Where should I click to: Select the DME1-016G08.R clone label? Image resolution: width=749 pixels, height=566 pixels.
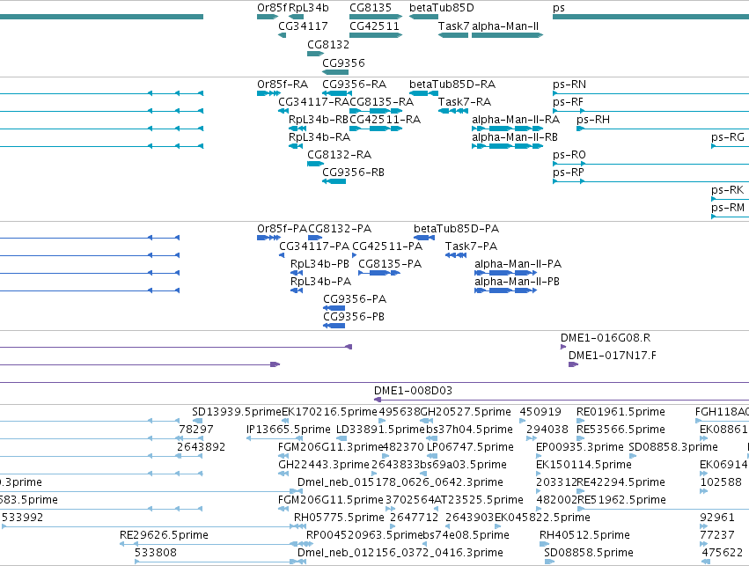pyautogui.click(x=606, y=338)
